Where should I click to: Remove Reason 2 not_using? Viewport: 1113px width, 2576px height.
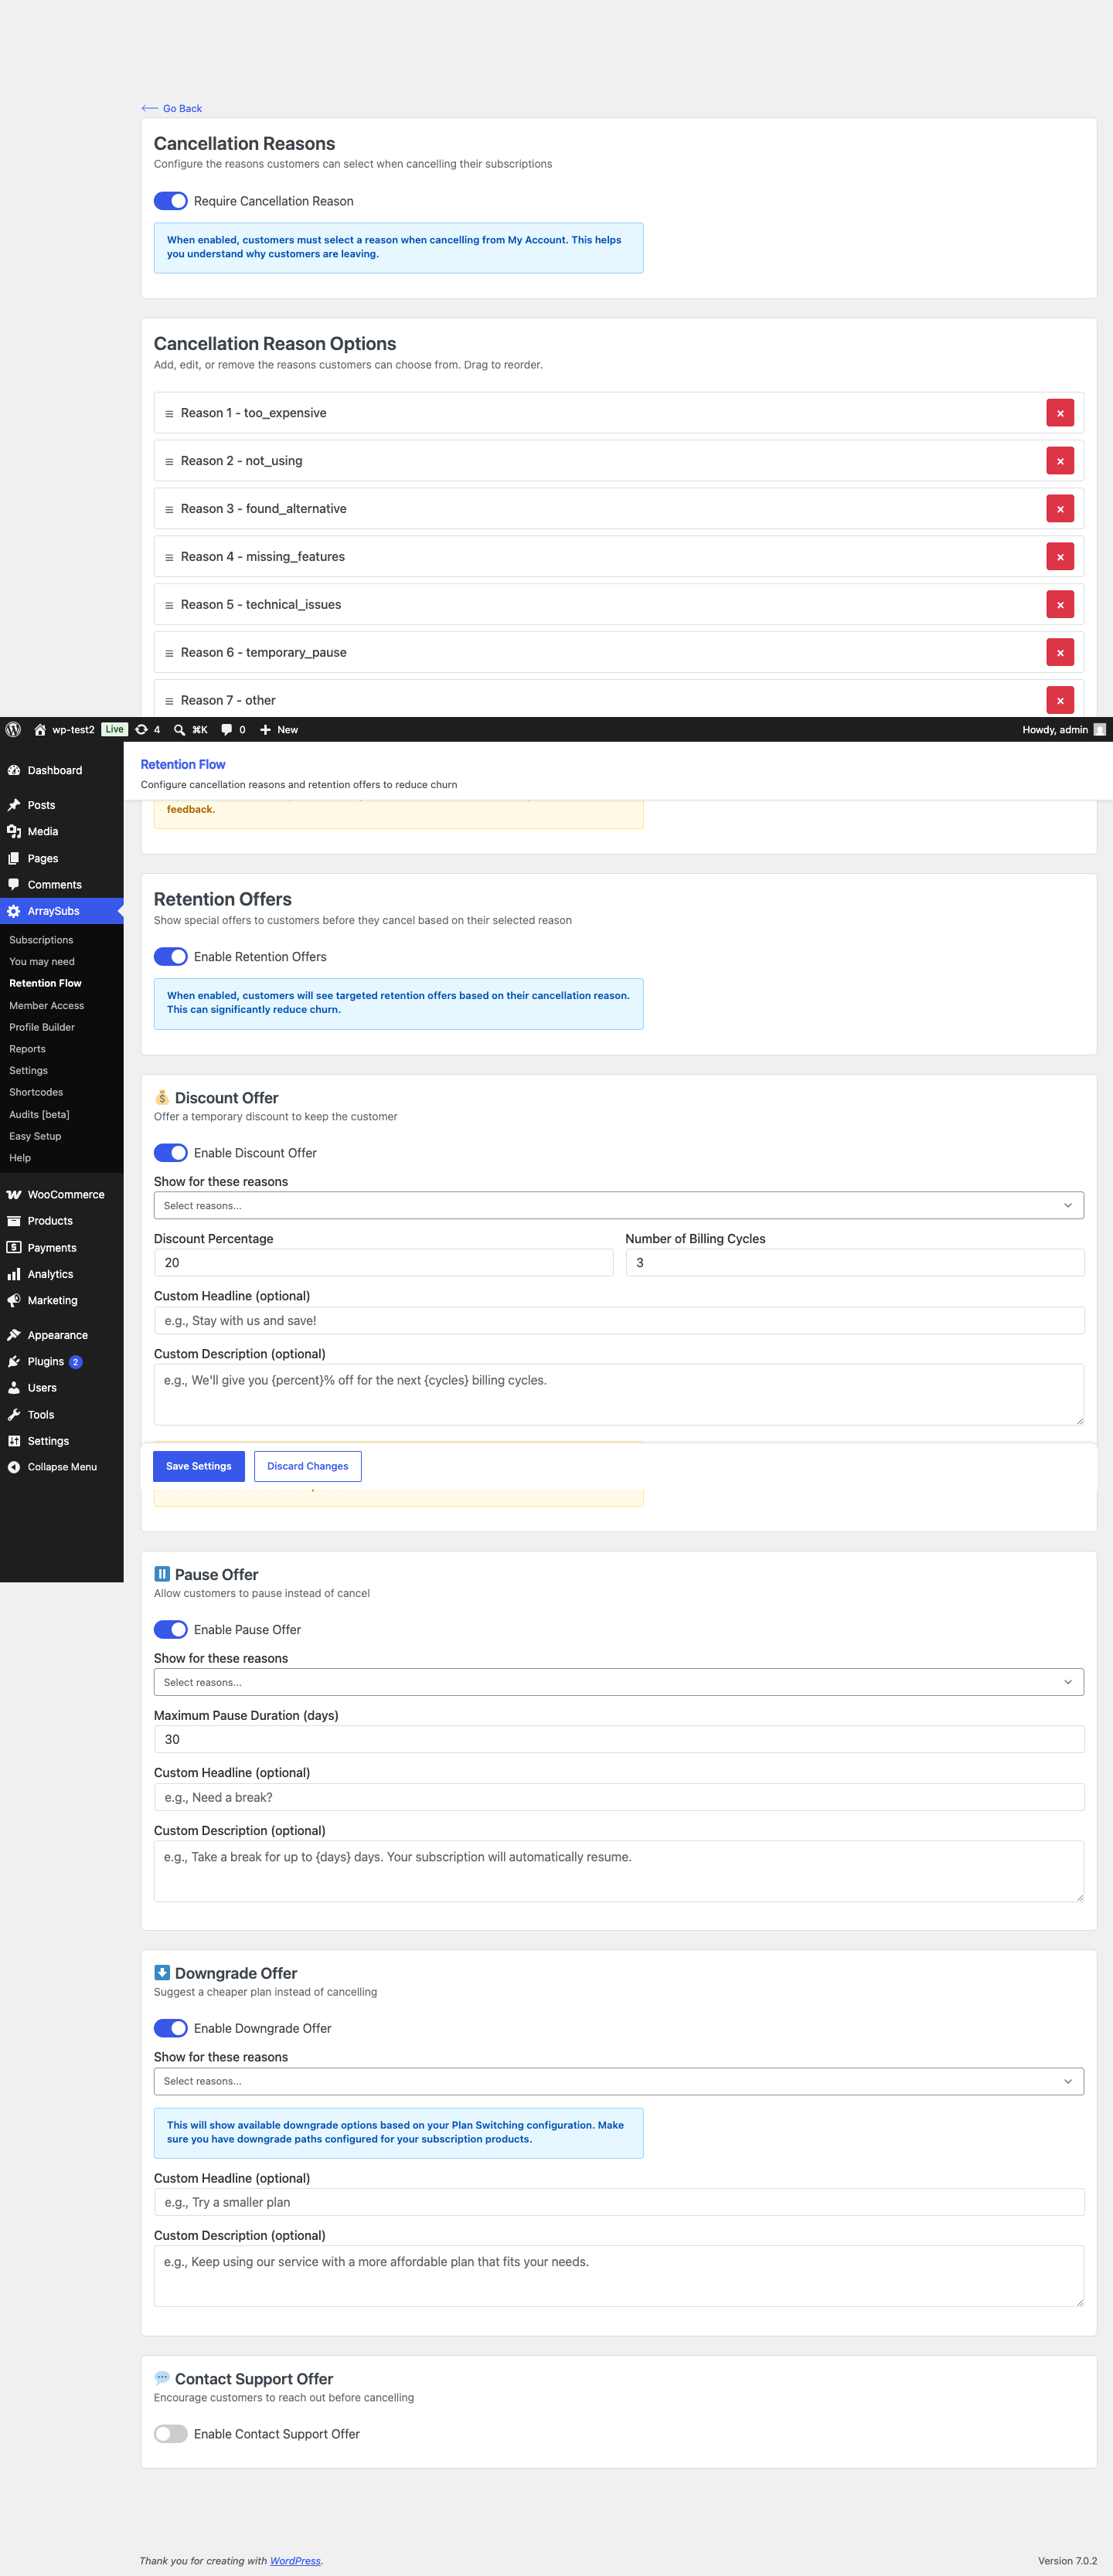[1060, 461]
